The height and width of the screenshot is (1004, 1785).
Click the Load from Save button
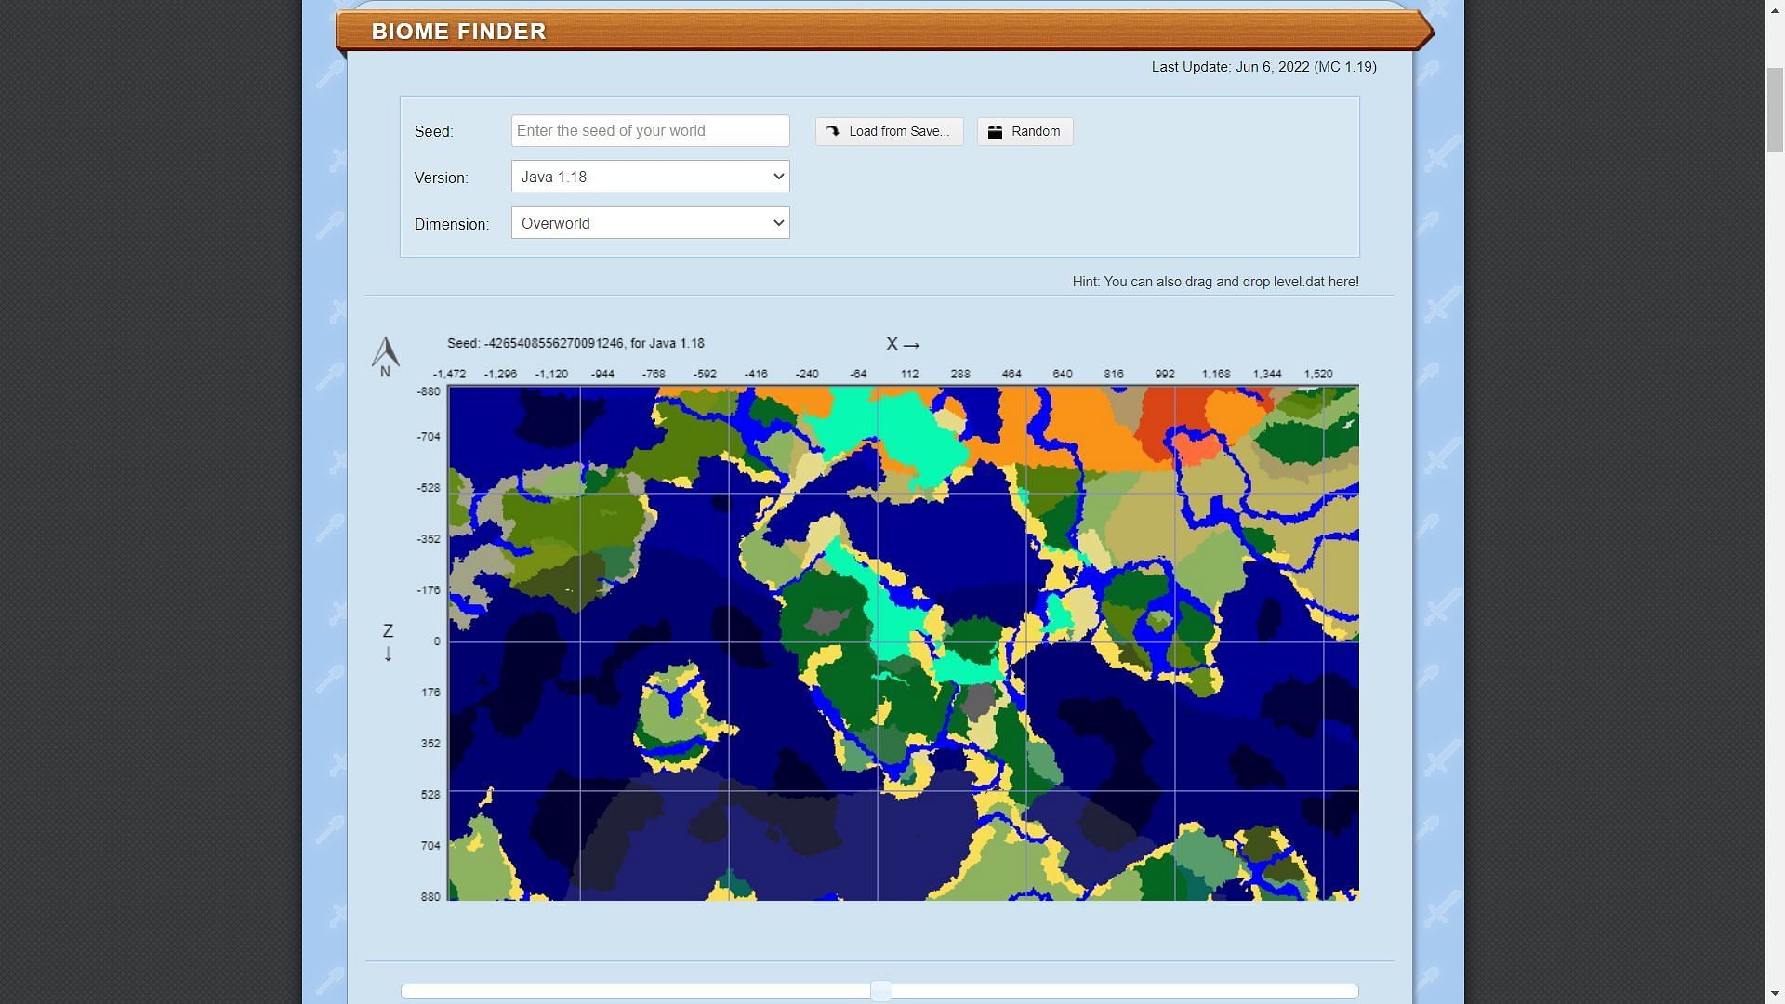889,131
